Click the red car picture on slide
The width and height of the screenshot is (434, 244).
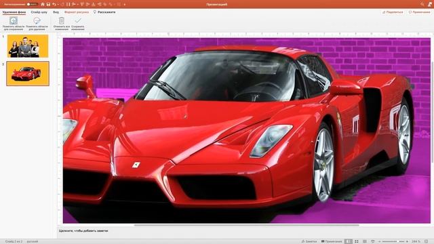247,131
